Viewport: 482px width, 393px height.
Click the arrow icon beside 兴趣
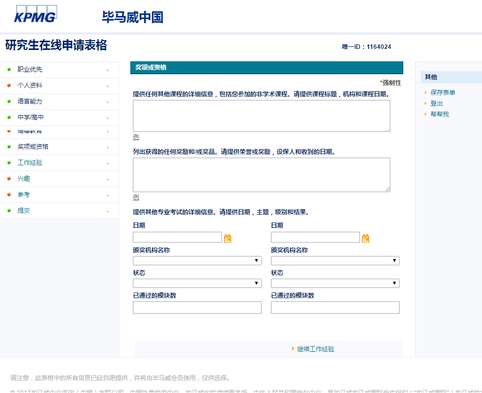[108, 180]
